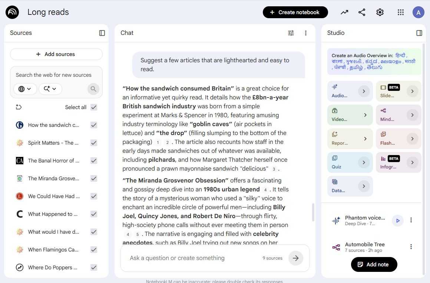Collapse the Studio panel icon
The width and height of the screenshot is (430, 283).
pos(419,33)
